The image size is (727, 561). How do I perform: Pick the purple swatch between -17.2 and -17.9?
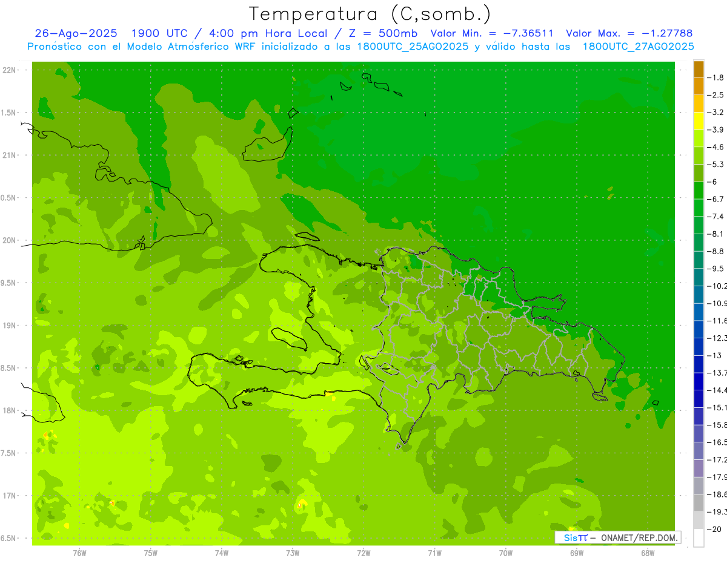tap(699, 469)
